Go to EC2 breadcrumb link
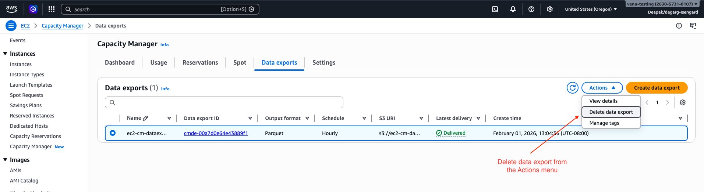 [25, 26]
